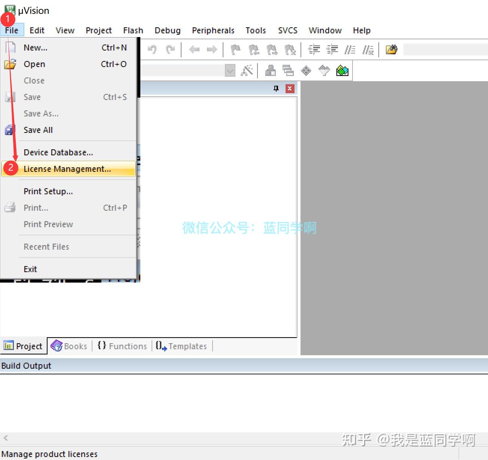The image size is (488, 460).
Task: Choose New... from the File menu
Action: click(x=68, y=48)
